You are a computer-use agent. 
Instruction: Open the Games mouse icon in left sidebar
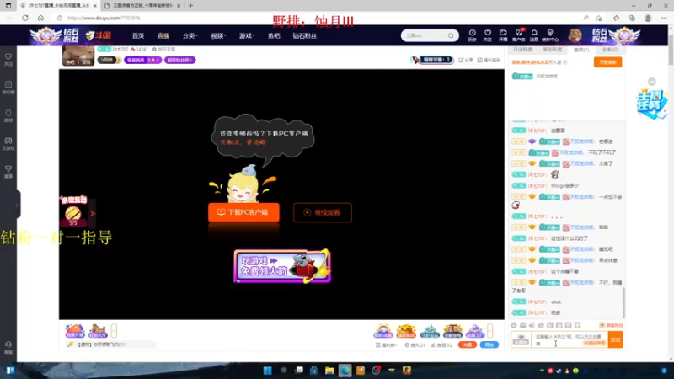coord(8,115)
